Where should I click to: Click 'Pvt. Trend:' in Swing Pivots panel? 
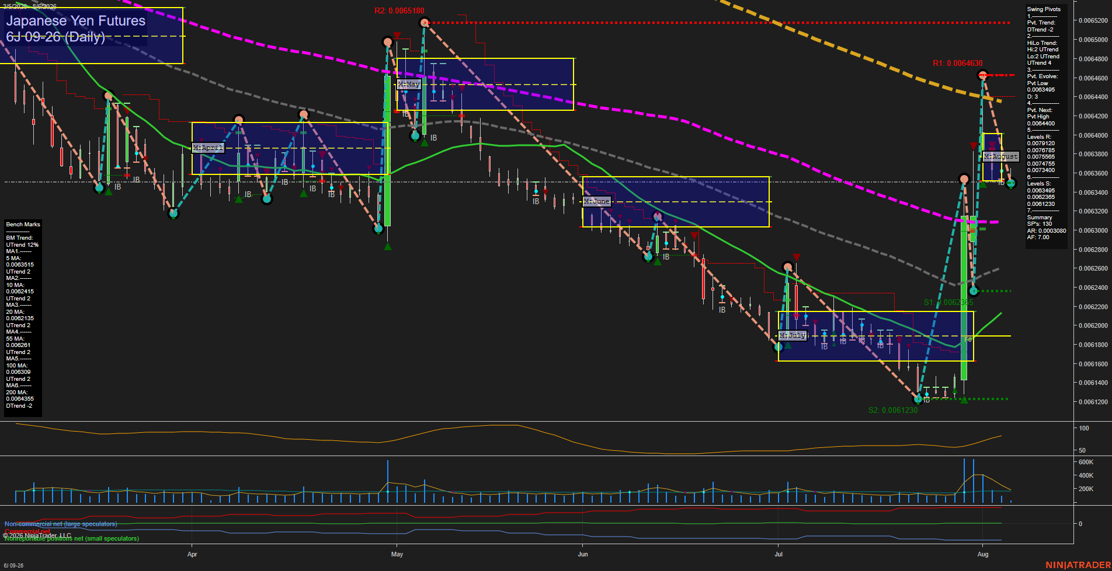point(1041,23)
